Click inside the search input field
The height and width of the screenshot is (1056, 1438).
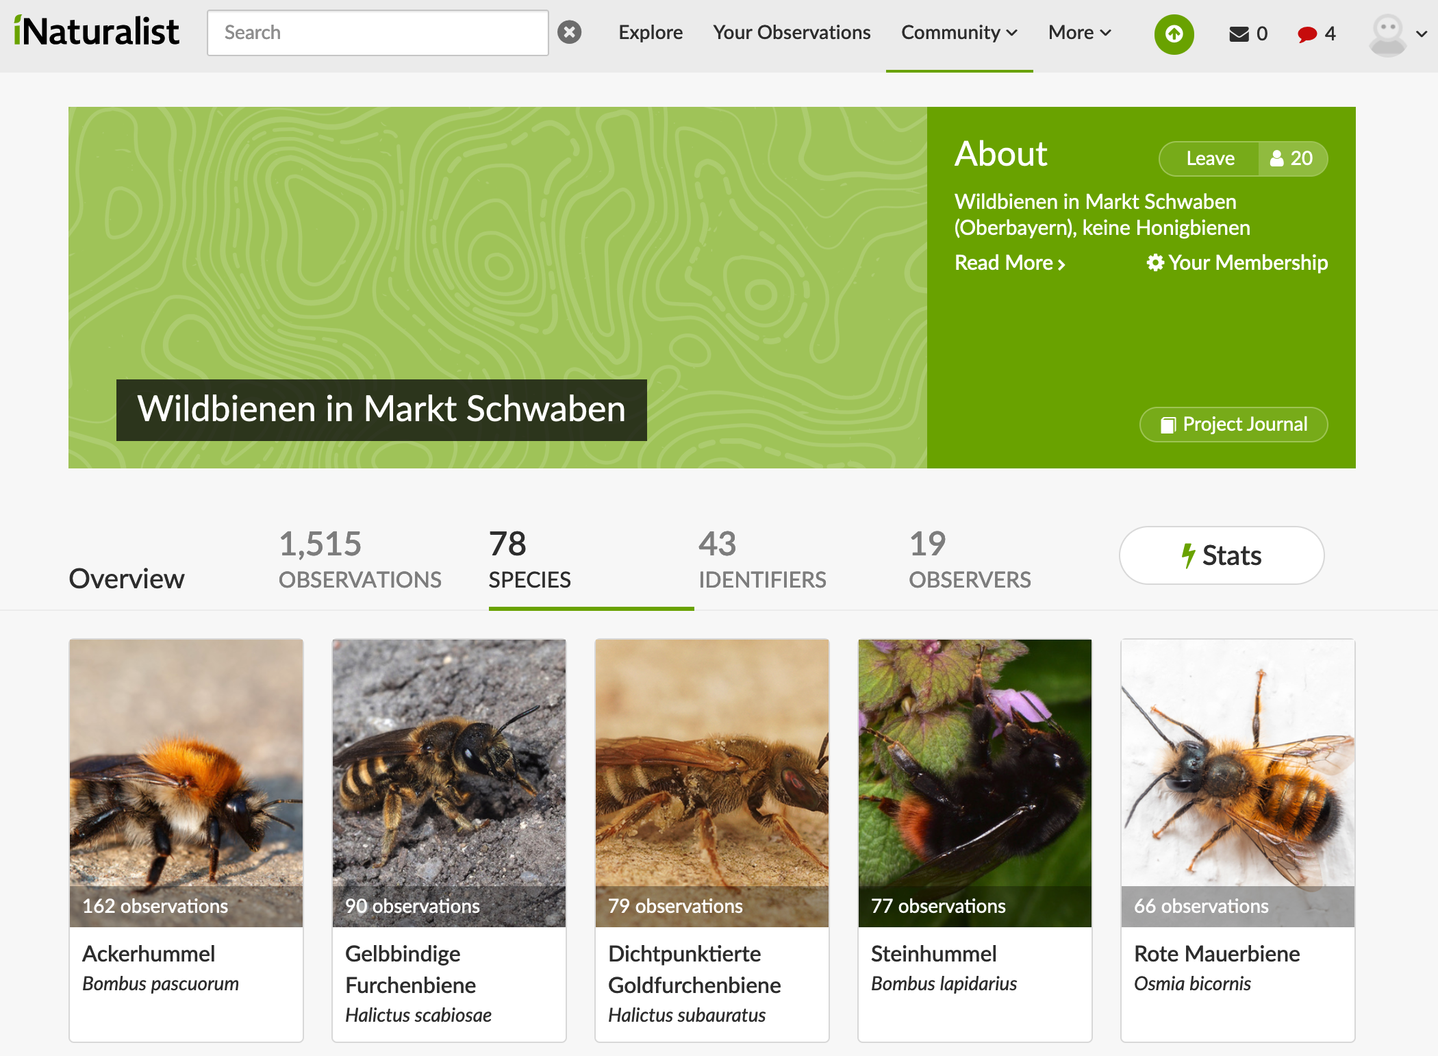[x=377, y=32]
